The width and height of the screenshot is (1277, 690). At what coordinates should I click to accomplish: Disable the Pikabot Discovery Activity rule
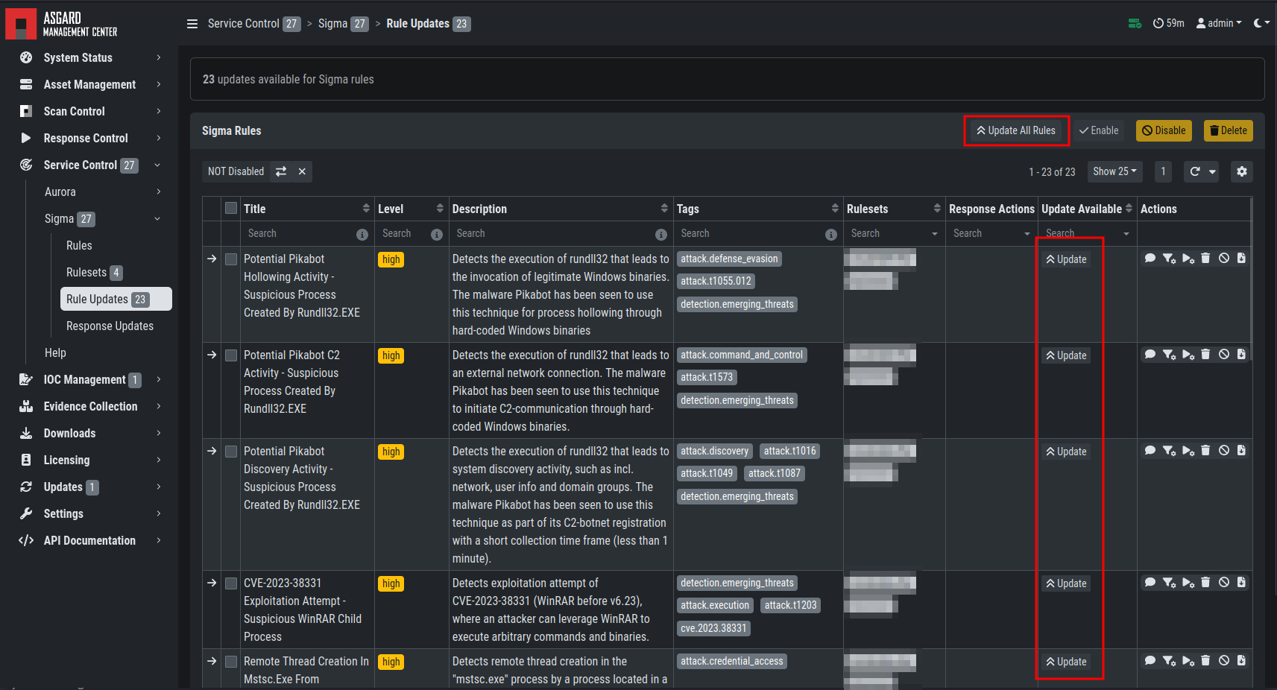pyautogui.click(x=1224, y=451)
